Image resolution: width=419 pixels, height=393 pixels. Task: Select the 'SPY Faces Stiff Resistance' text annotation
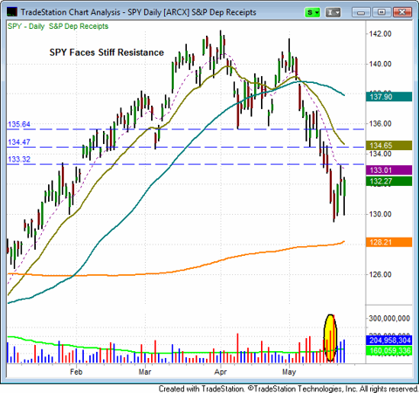[106, 52]
